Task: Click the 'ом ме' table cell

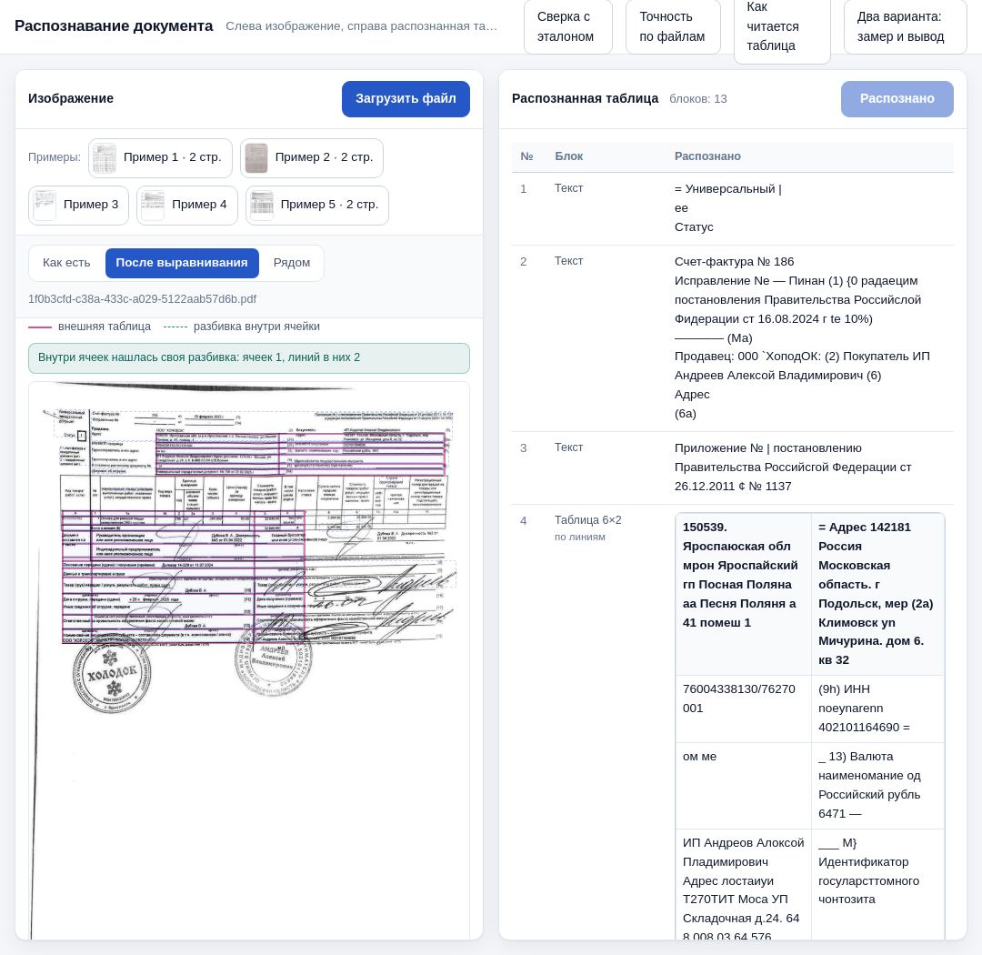Action: [x=744, y=786]
